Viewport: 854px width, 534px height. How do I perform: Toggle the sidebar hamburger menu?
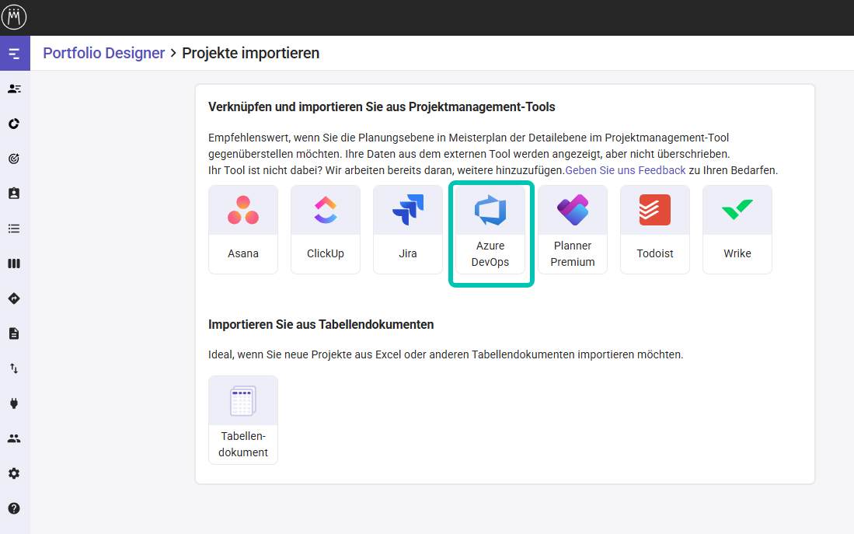click(15, 54)
